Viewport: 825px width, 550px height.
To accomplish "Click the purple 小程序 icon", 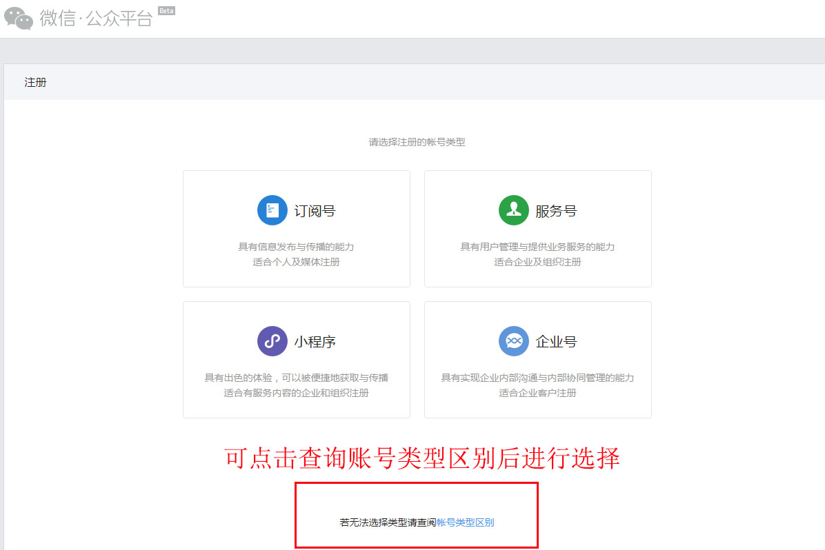I will click(272, 341).
